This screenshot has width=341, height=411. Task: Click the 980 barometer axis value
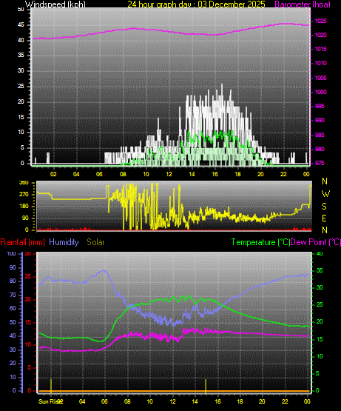point(320,149)
